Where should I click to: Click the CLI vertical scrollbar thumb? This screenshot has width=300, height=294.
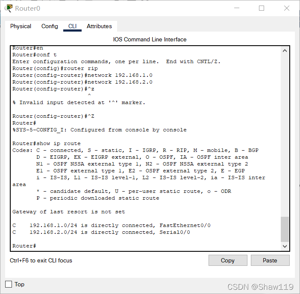285,229
